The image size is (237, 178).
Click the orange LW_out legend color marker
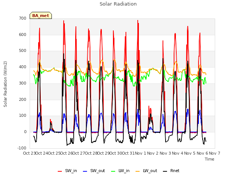(138, 171)
